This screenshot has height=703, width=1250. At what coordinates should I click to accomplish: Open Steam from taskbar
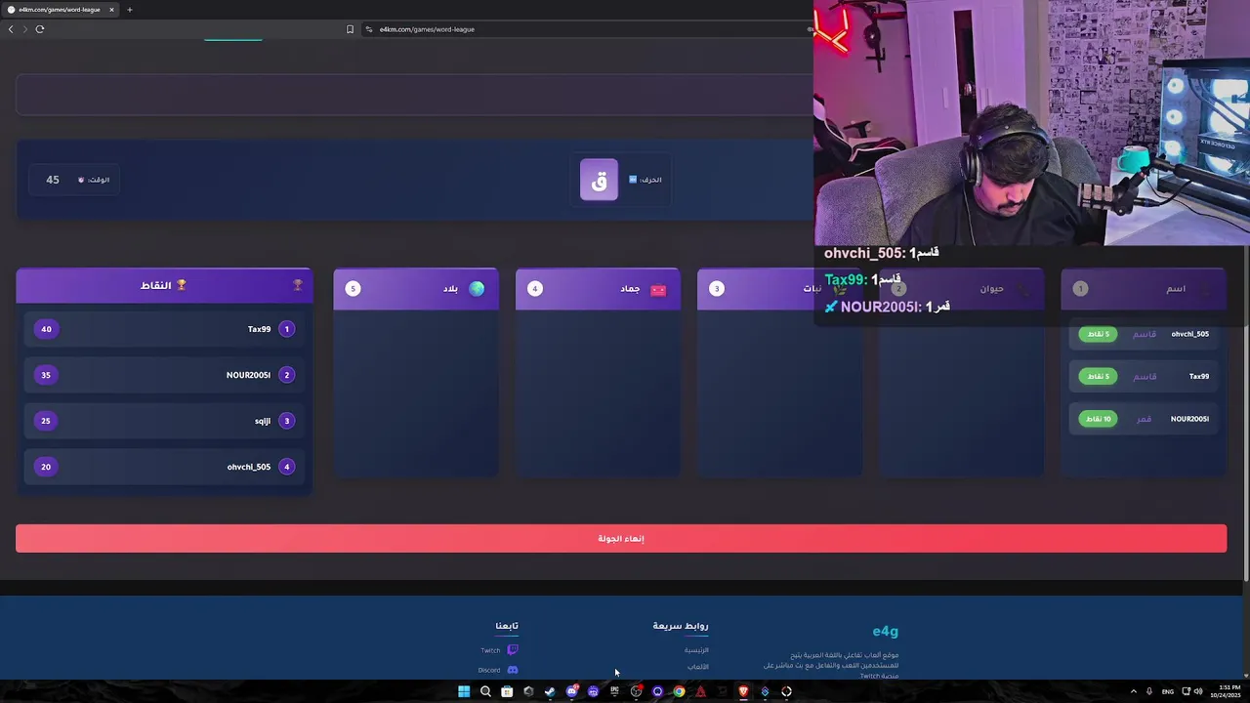[x=550, y=691]
